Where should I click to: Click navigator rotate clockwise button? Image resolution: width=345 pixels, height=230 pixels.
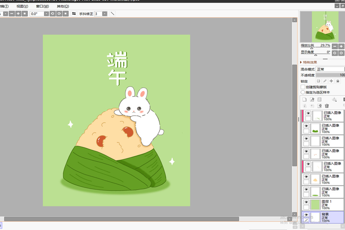click(341, 53)
